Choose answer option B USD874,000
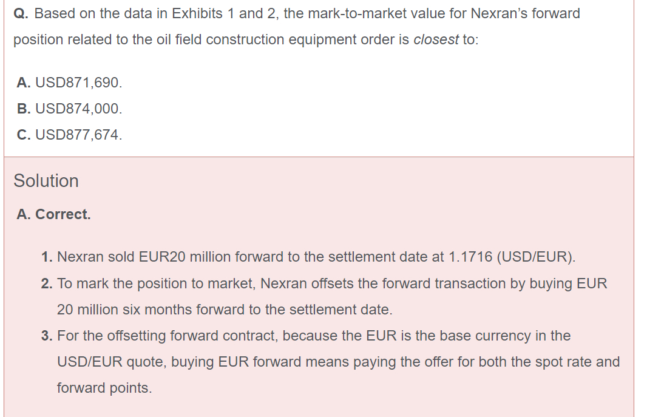The image size is (647, 417). pyautogui.click(x=70, y=109)
